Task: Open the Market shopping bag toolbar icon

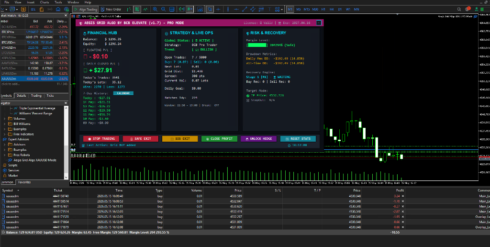Action: (x=42, y=10)
